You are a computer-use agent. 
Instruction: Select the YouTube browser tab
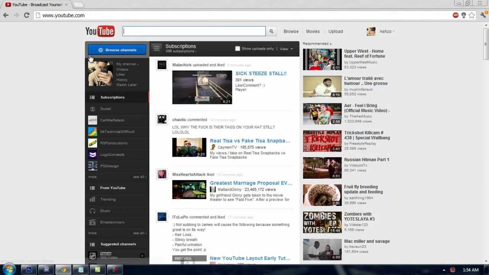37,5
